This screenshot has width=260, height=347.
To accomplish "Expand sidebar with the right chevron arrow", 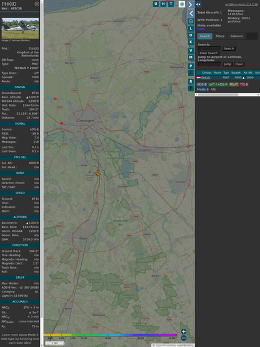I will tap(191, 4).
